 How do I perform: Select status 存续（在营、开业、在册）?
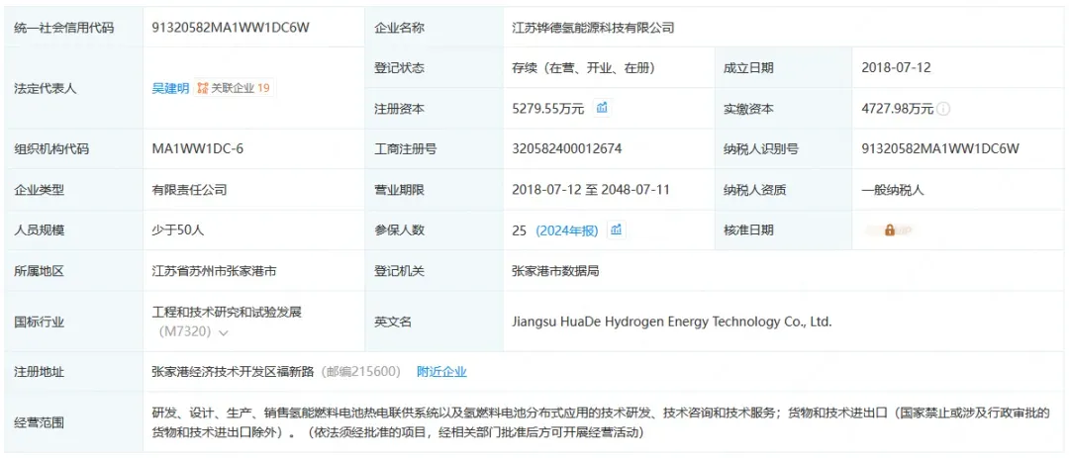pos(584,67)
